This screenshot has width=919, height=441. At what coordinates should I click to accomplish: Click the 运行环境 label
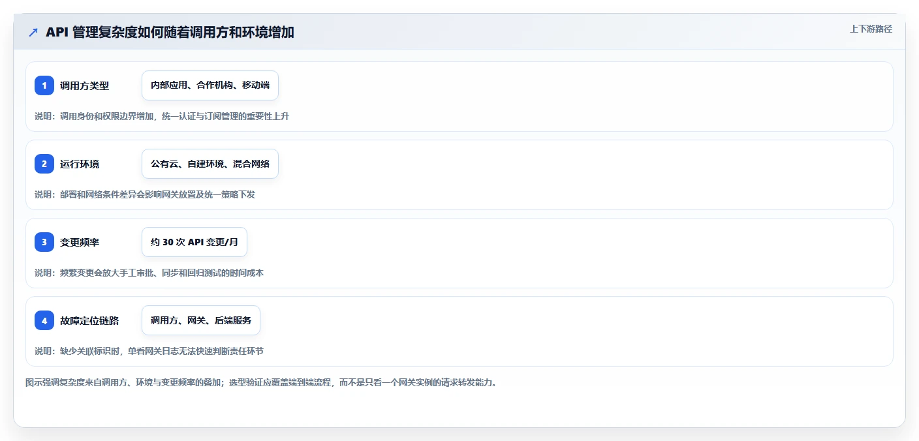point(80,164)
